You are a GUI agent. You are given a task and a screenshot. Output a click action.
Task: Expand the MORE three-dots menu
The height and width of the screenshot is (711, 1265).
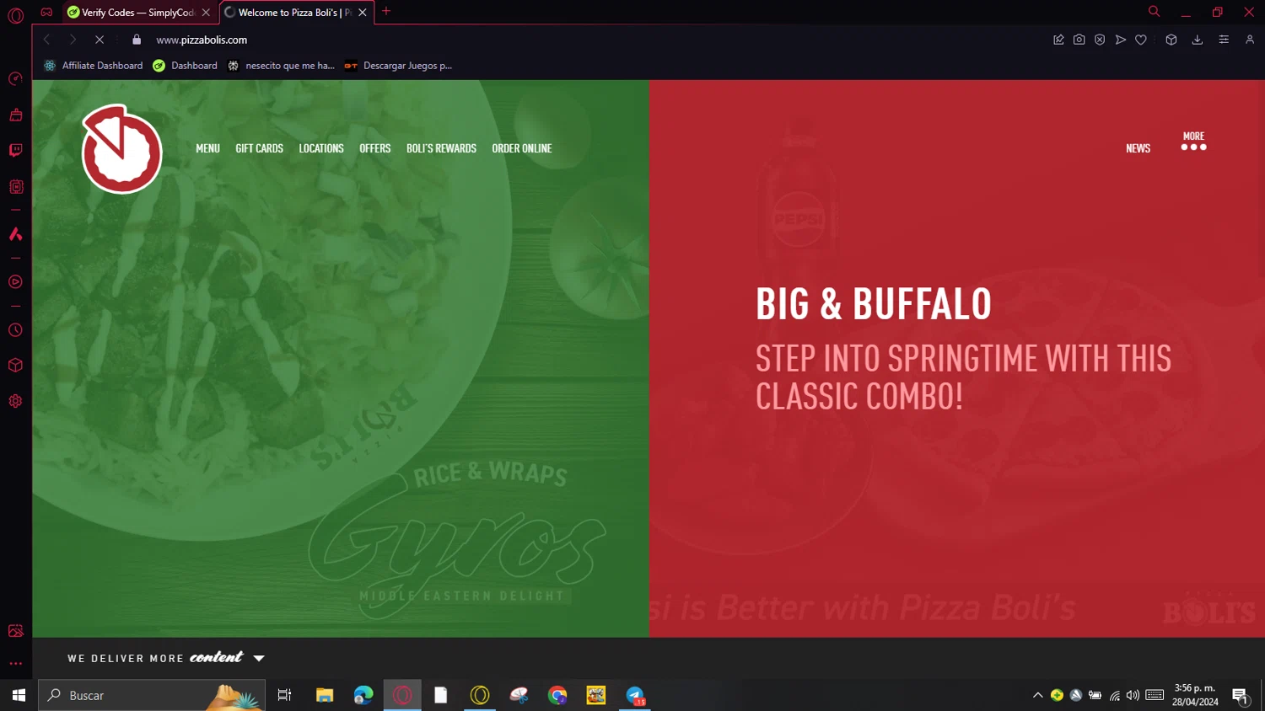[x=1193, y=142]
